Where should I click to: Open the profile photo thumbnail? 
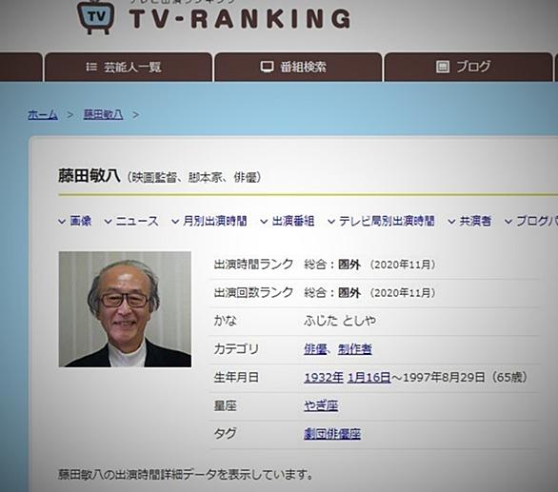point(125,309)
